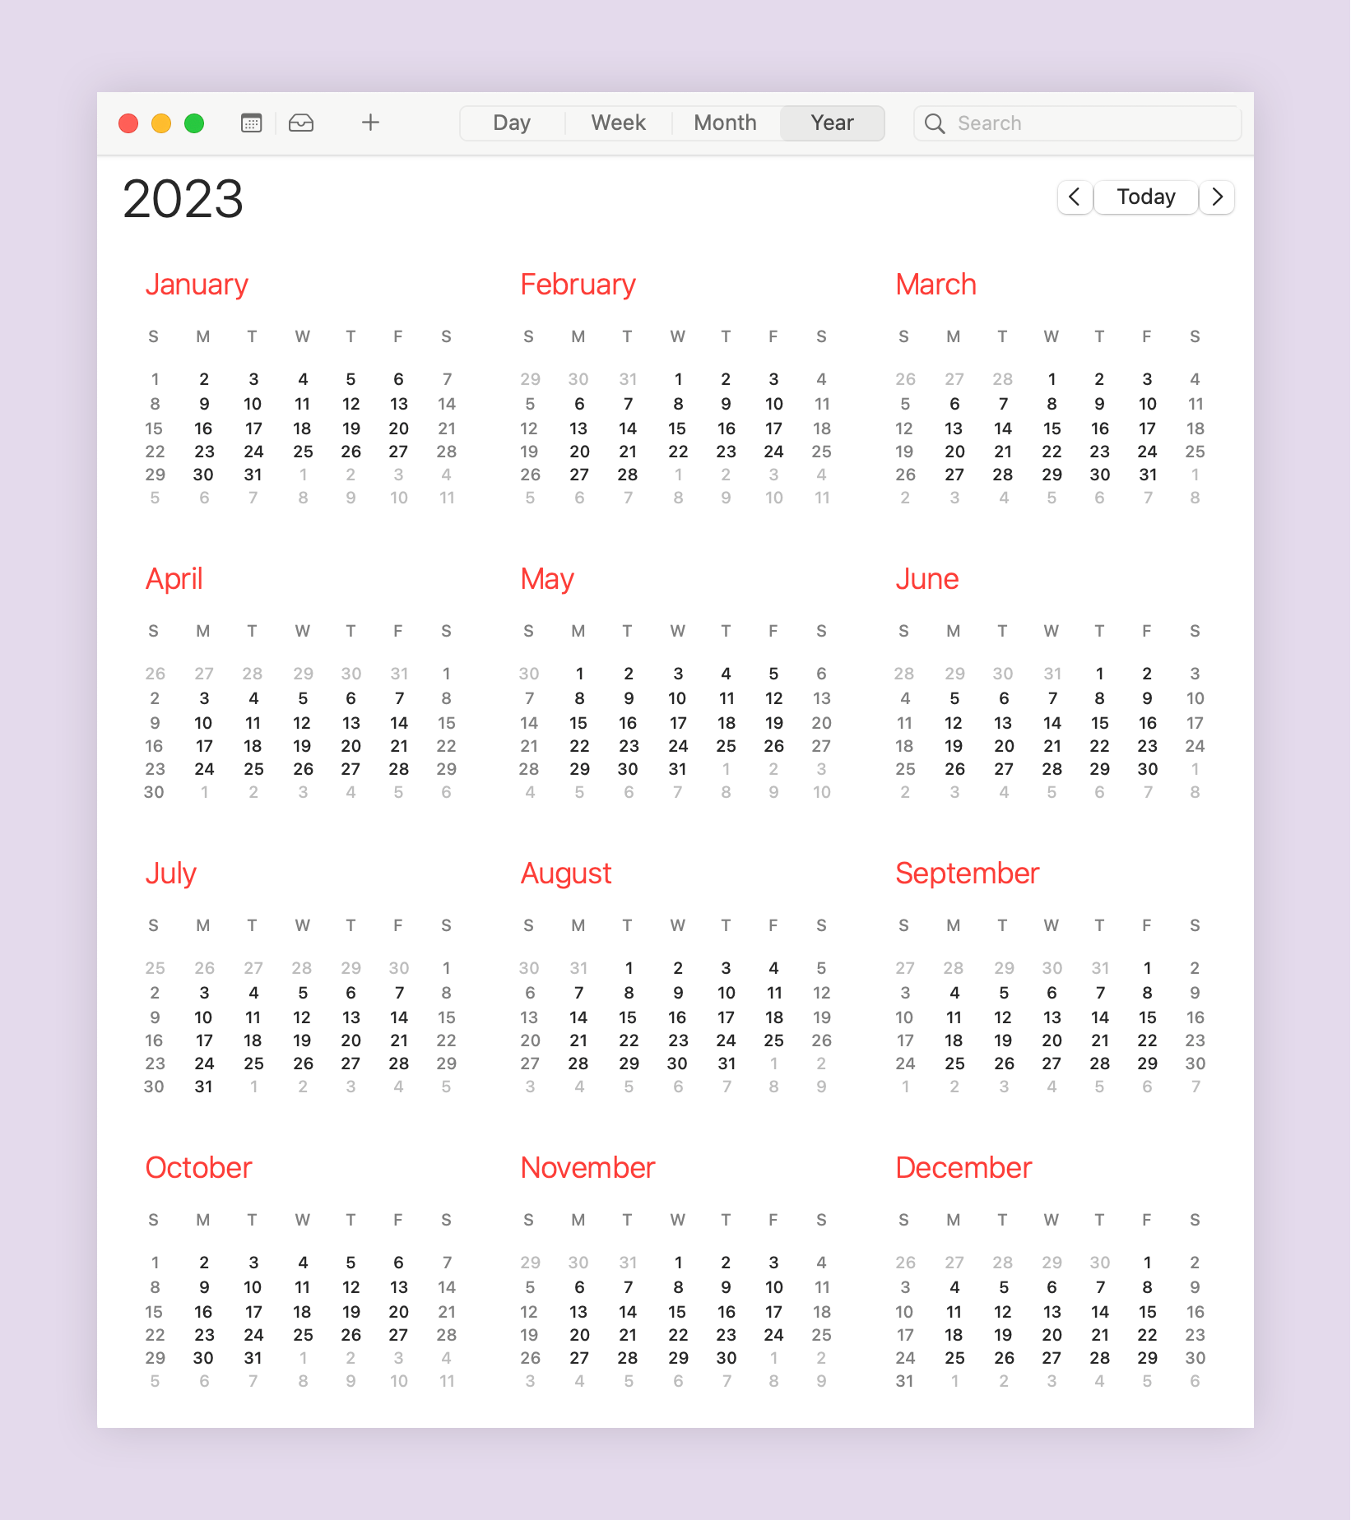Select January 1

pyautogui.click(x=155, y=379)
